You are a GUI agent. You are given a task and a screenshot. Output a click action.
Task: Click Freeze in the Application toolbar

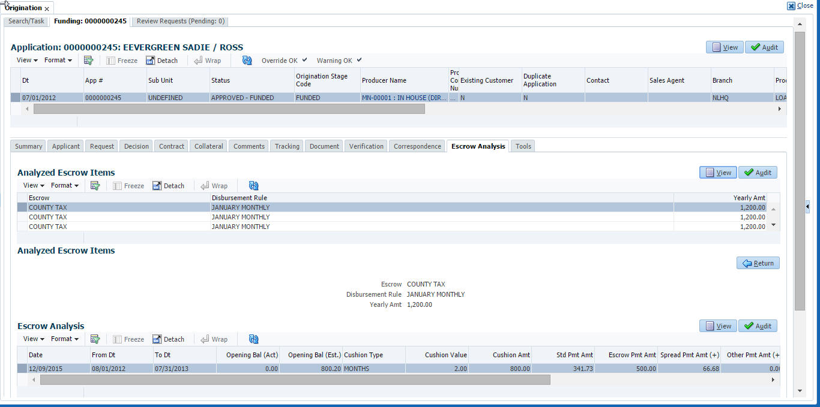tap(122, 61)
